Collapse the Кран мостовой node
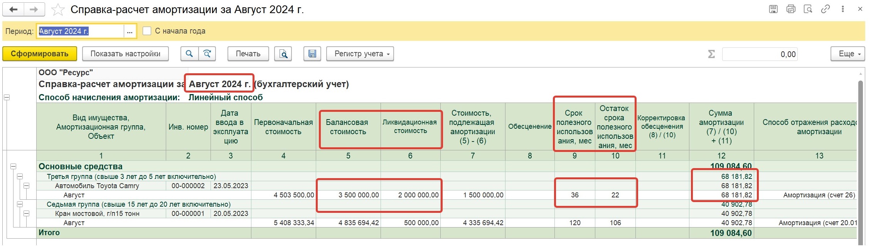Image resolution: width=871 pixels, height=246 pixels. [x=26, y=213]
